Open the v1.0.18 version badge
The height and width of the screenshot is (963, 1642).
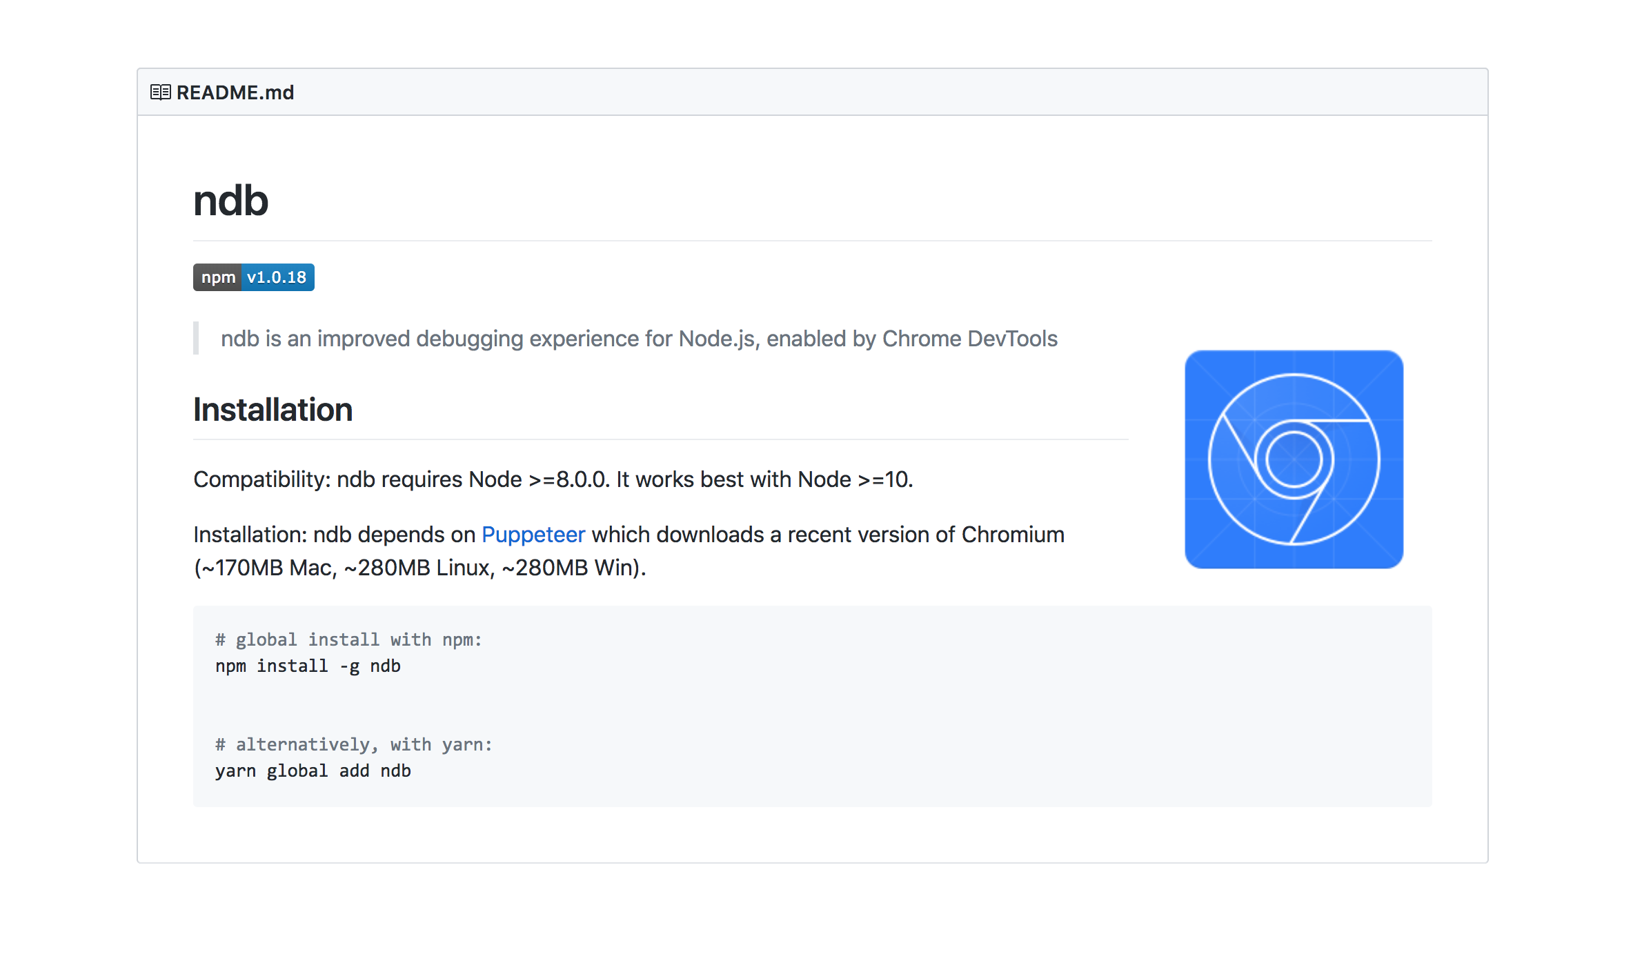click(x=277, y=277)
